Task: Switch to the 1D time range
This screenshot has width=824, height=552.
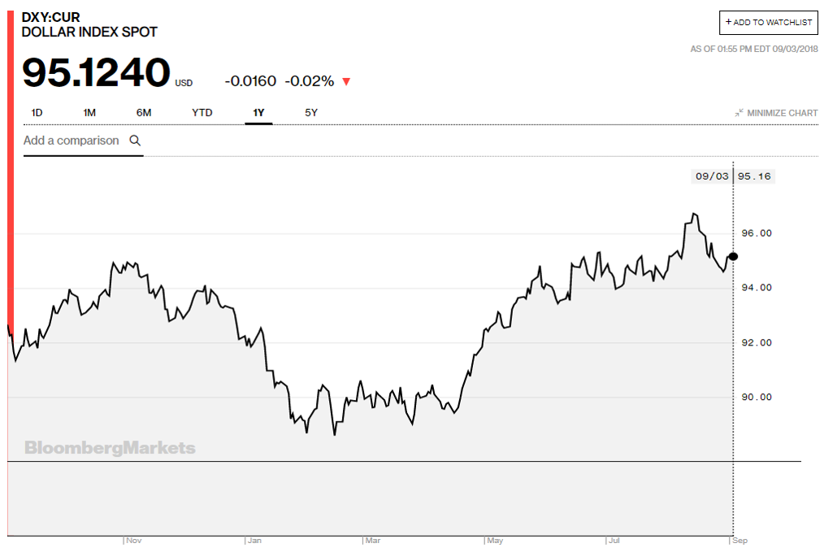Action: click(x=37, y=112)
